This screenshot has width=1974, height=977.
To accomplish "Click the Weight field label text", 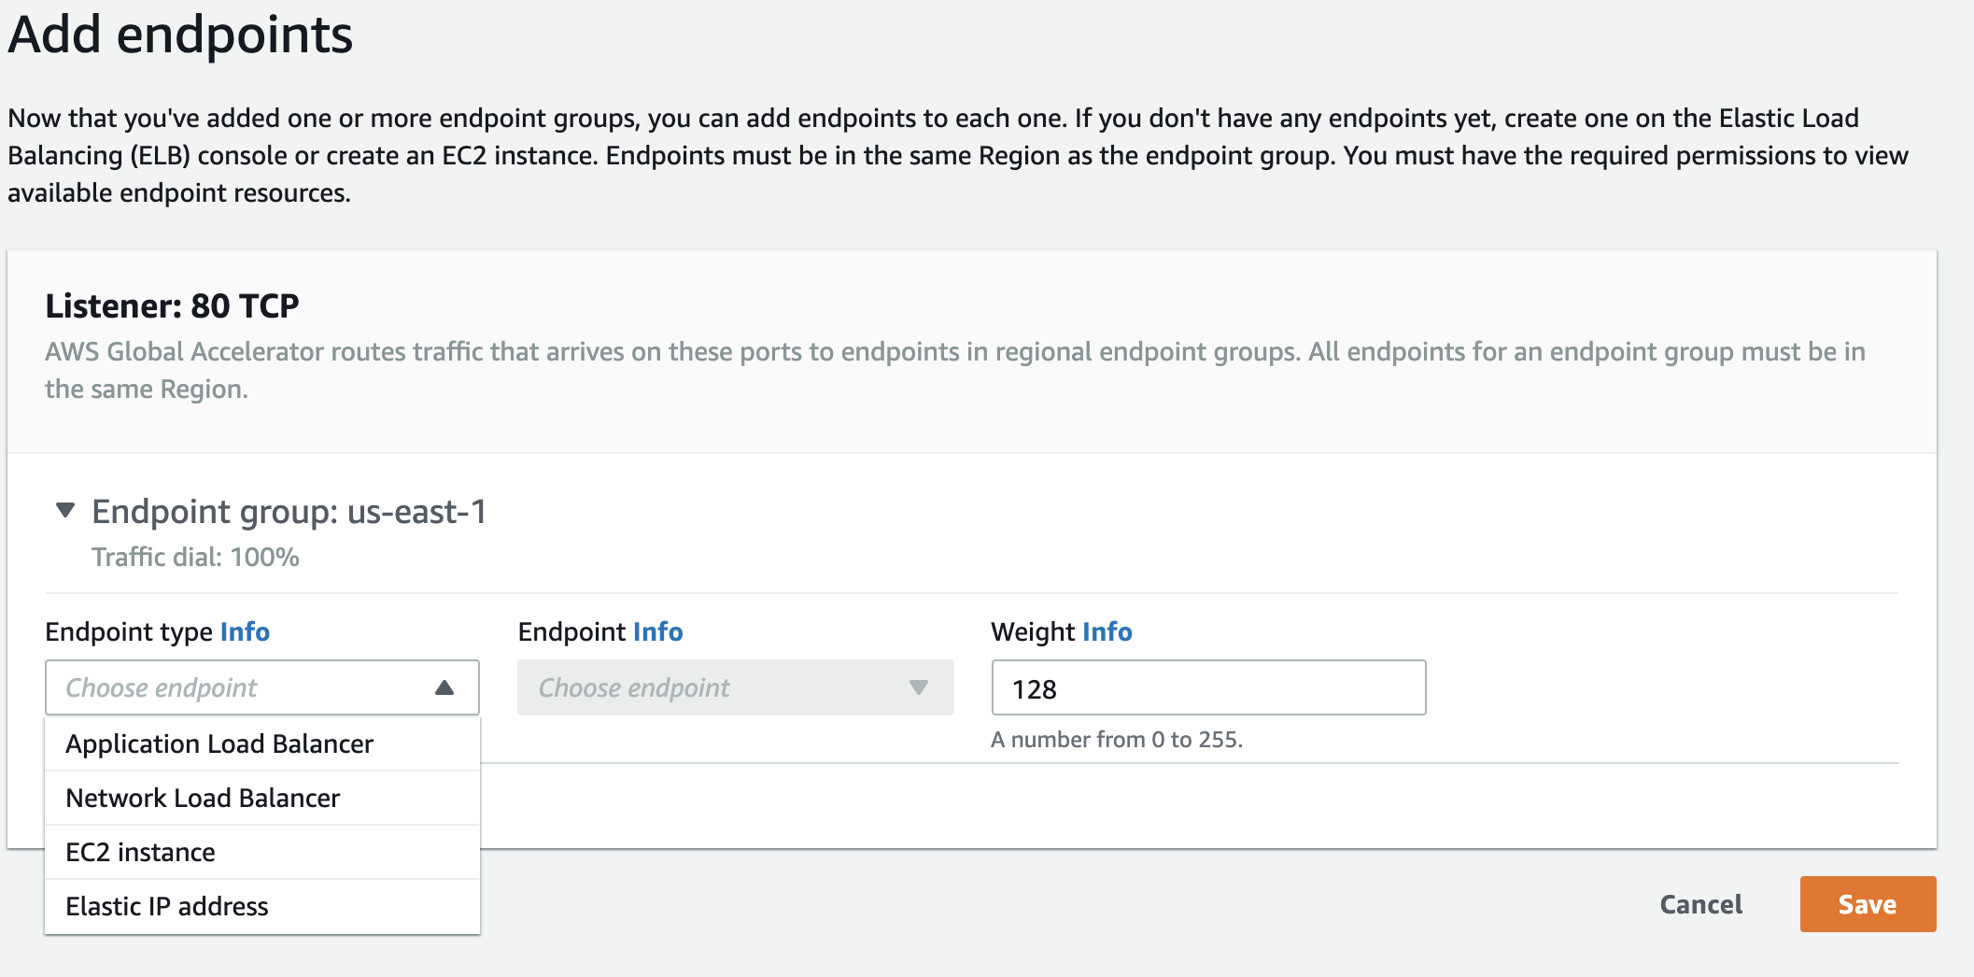I will click(1033, 632).
